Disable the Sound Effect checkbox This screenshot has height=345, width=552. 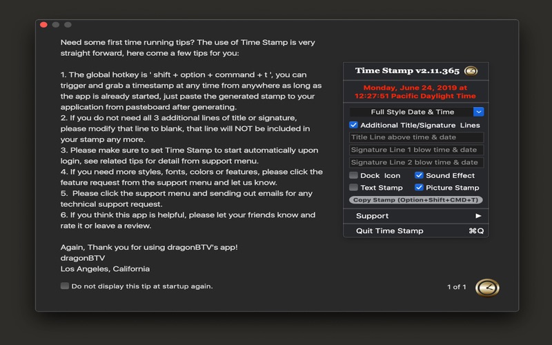click(x=419, y=175)
